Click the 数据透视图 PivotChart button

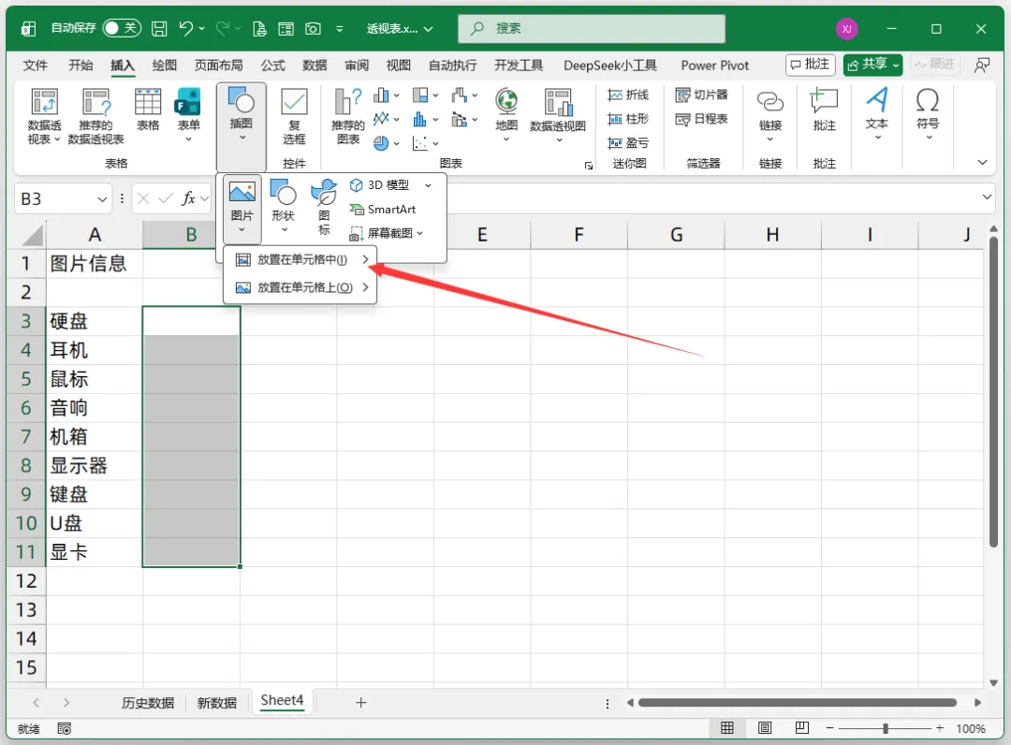(558, 116)
